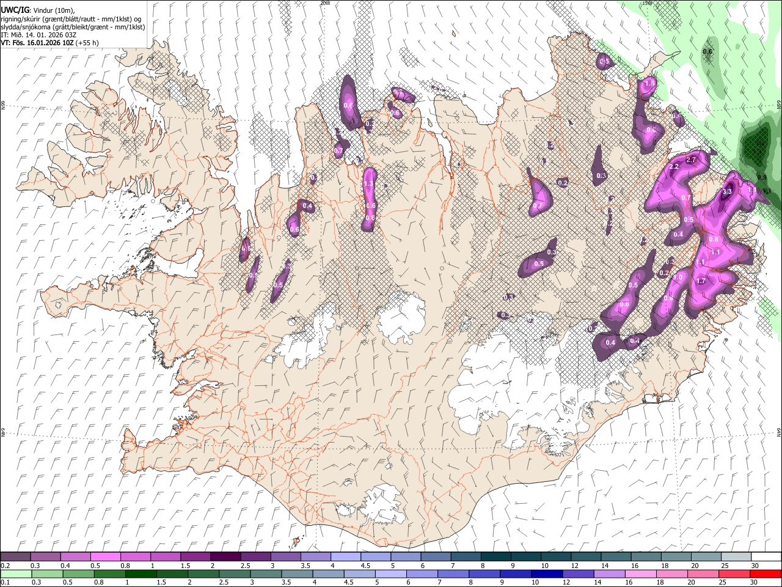The height and width of the screenshot is (587, 782).
Task: Click the rain-scale swatch labeled 0.1
Action: (x=16, y=574)
